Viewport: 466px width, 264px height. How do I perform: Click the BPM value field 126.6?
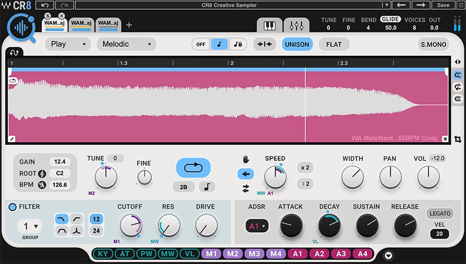(59, 185)
